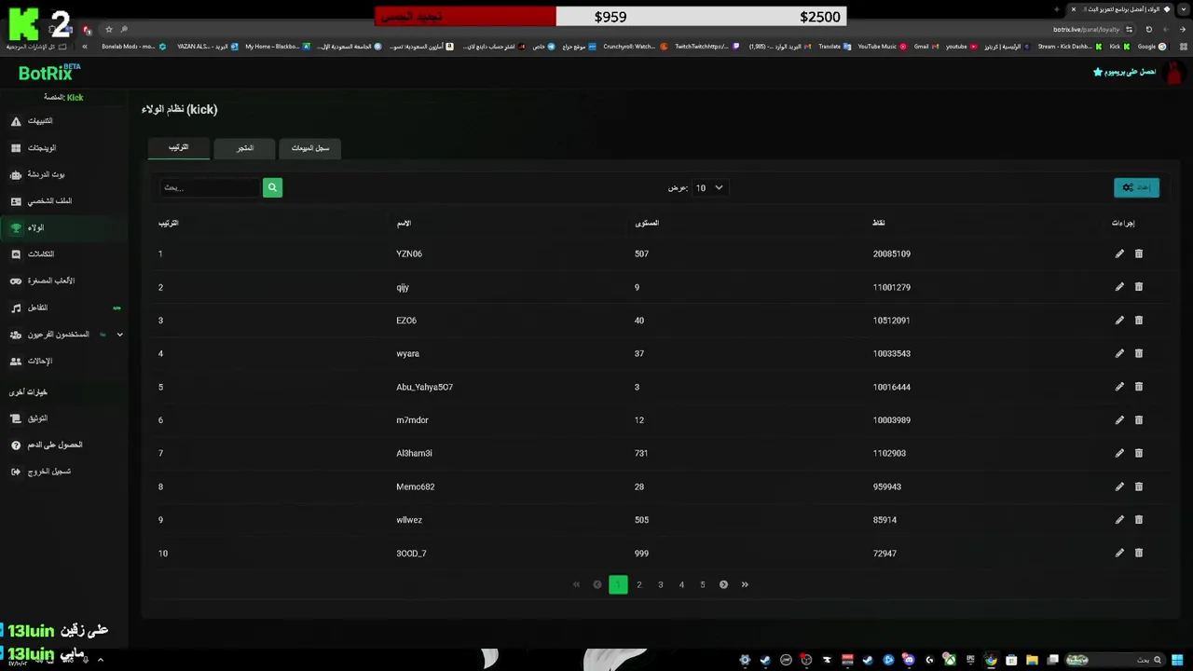Edit the wllwez row with pencil icon
1193x671 pixels.
[x=1119, y=520]
